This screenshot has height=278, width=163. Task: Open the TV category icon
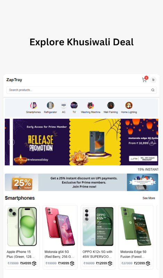[74, 105]
